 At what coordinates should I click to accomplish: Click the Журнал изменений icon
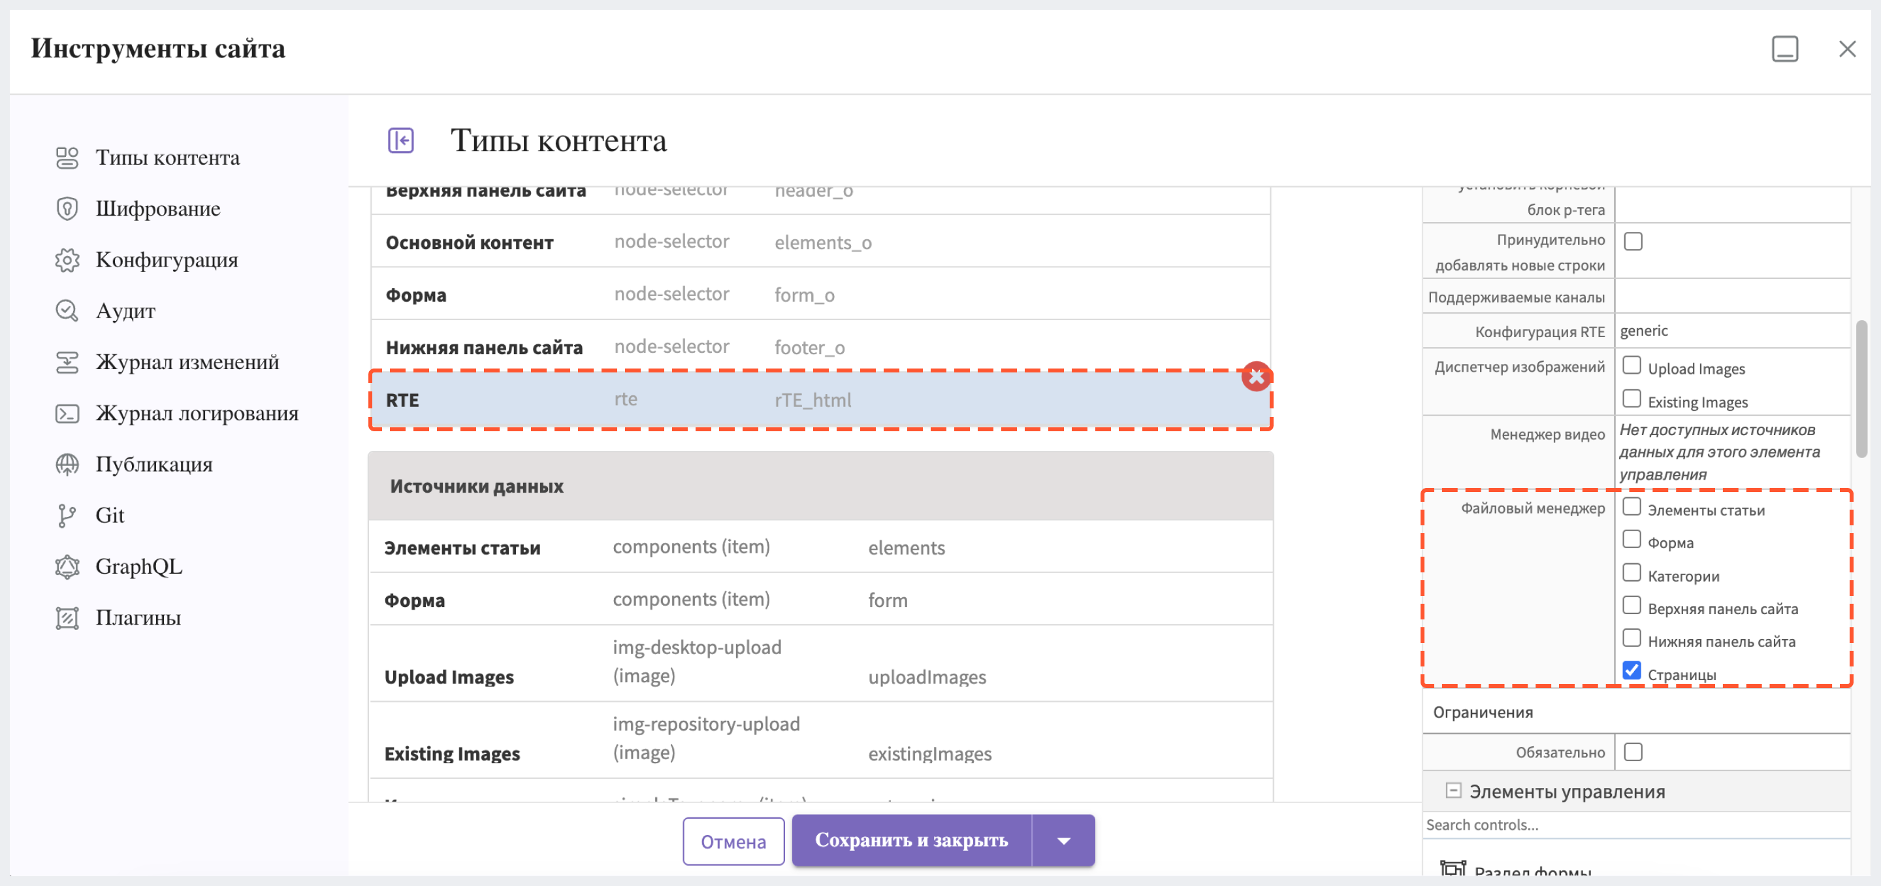tap(67, 362)
